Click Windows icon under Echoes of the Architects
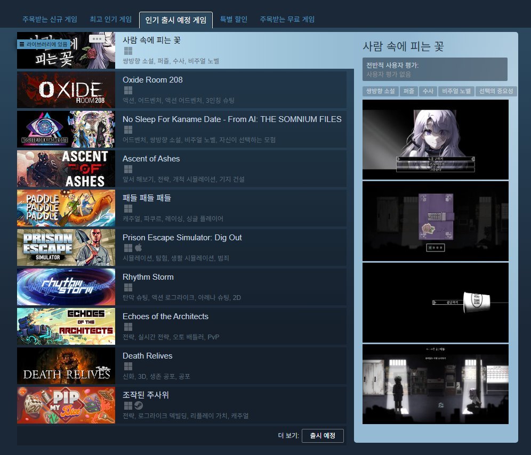The image size is (531, 455). tap(128, 327)
